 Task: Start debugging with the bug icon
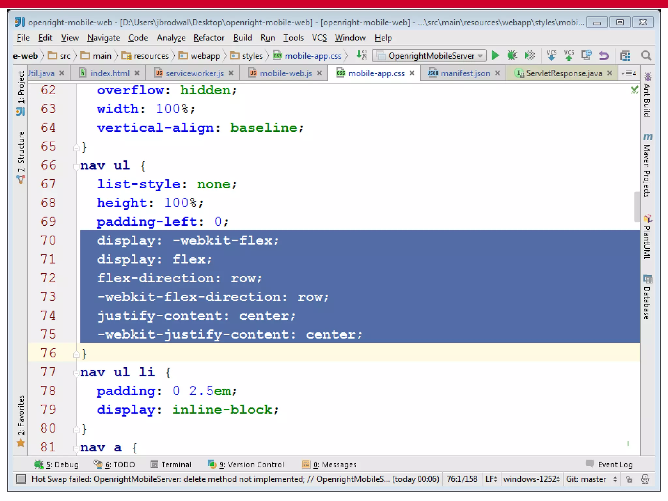[x=512, y=55]
